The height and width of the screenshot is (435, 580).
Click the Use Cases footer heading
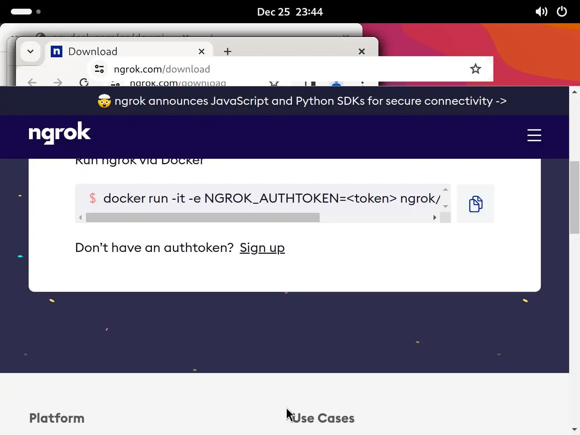coord(323,418)
